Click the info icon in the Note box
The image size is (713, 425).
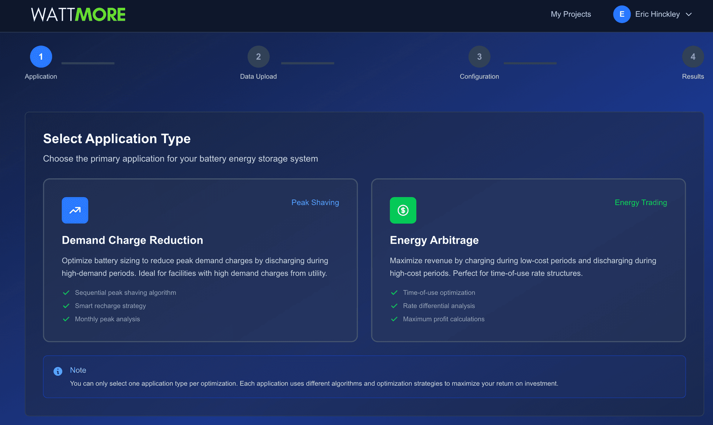[x=58, y=371]
